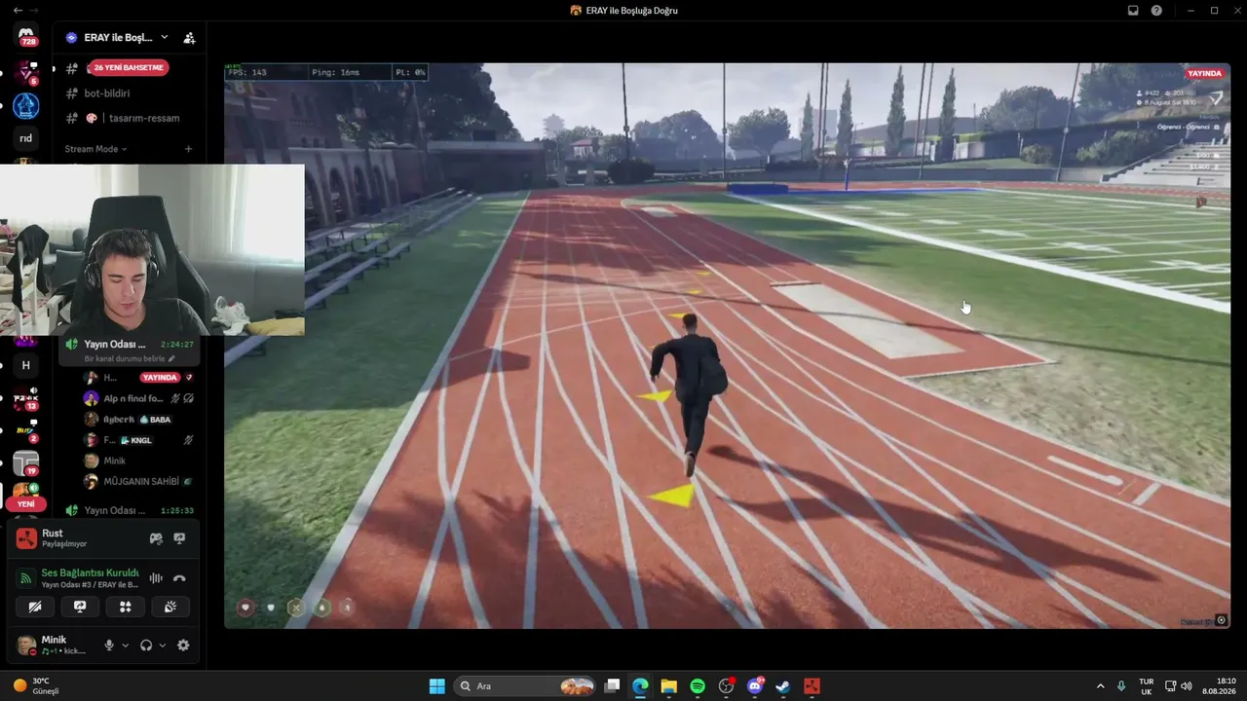
Task: Click the YAYINDA live badge on stream
Action: click(1204, 74)
